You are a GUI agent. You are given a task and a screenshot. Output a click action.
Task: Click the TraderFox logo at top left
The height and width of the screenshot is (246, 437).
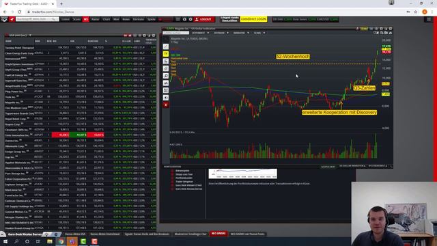click(x=4, y=19)
